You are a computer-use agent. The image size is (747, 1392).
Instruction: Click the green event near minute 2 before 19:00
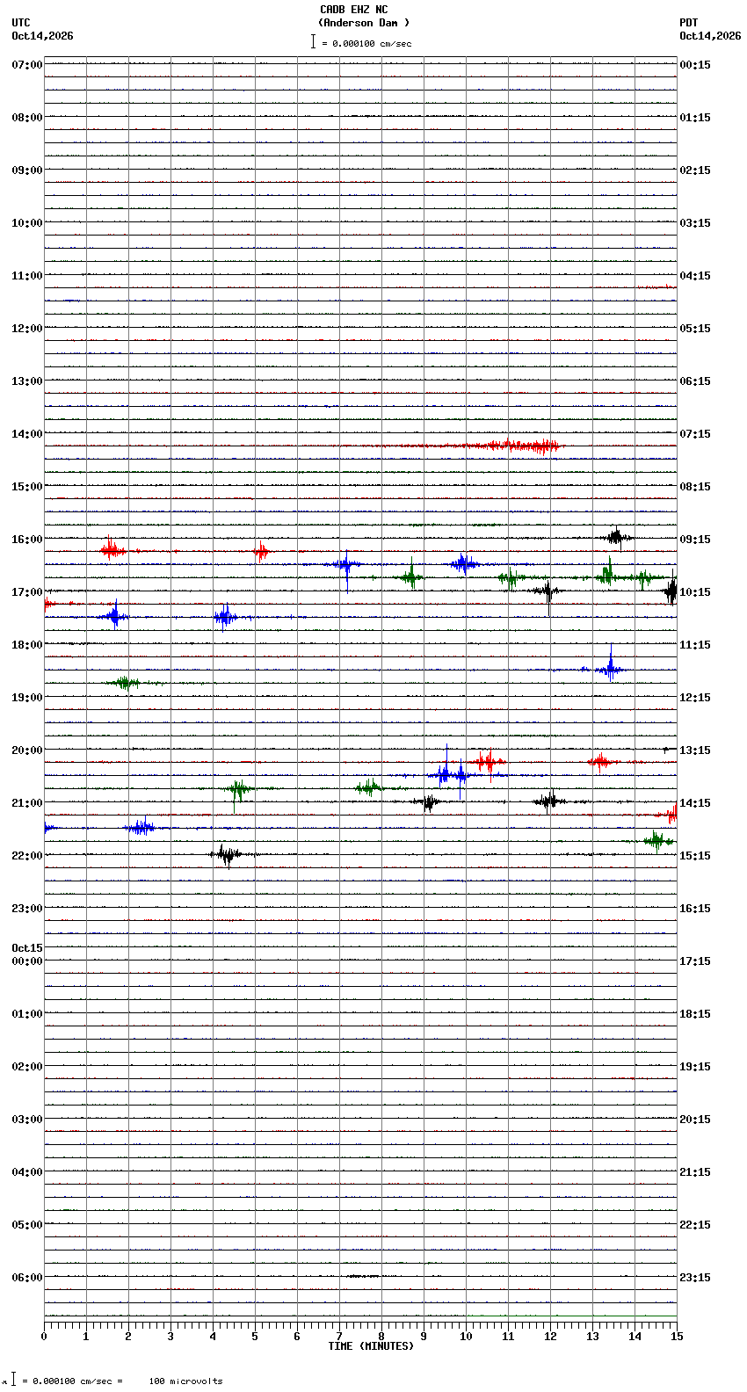pos(126,682)
